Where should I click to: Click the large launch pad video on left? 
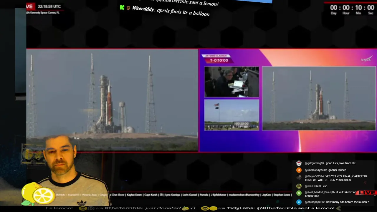[112, 100]
